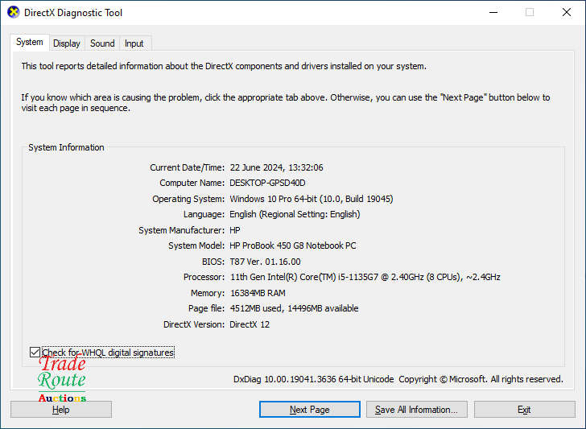Image resolution: width=586 pixels, height=429 pixels.
Task: Exit the diagnostic tool via Exit button
Action: point(524,410)
